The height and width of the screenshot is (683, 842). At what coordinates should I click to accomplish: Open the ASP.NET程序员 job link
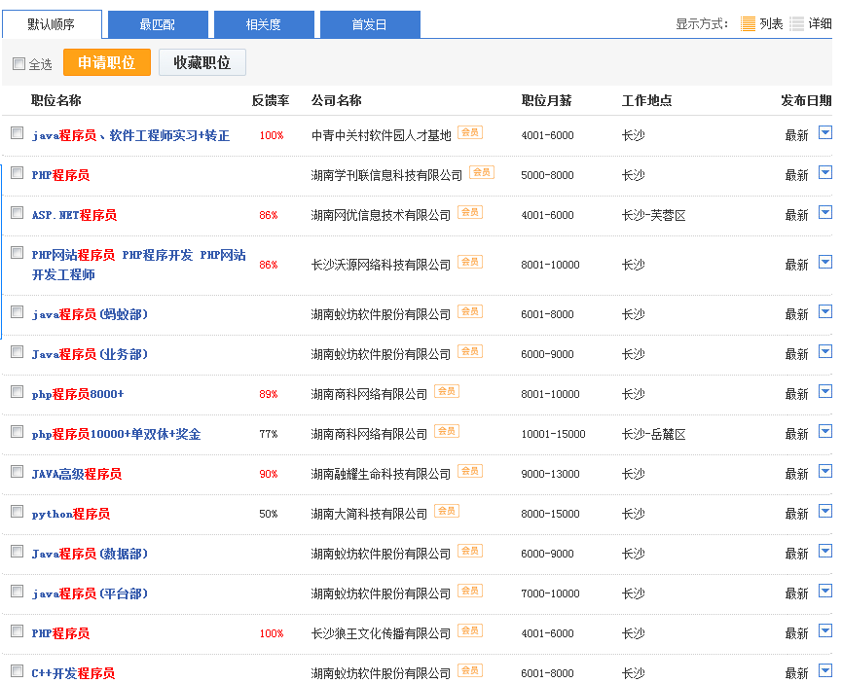(74, 215)
